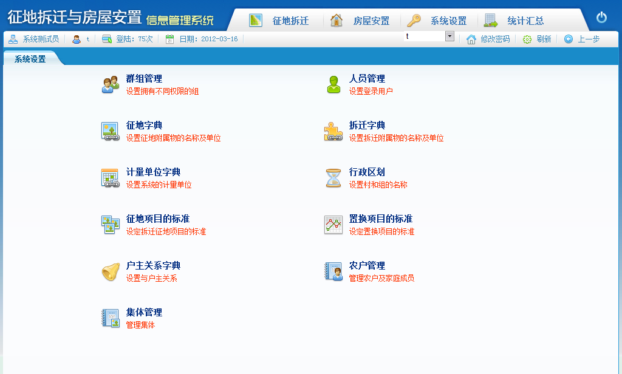Screen dimensions: 622x374
Task: Open 行政区划 heading link
Action: (x=367, y=172)
